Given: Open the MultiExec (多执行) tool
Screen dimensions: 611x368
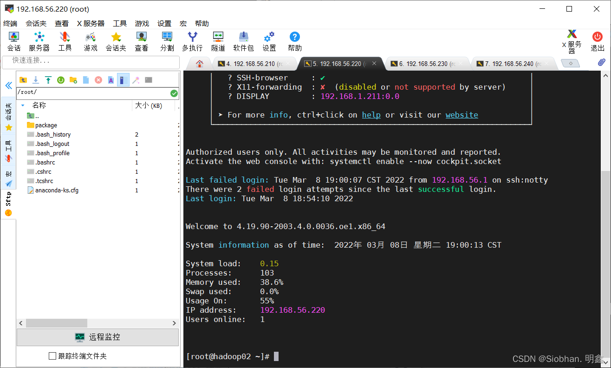Looking at the screenshot, I should click(x=192, y=41).
